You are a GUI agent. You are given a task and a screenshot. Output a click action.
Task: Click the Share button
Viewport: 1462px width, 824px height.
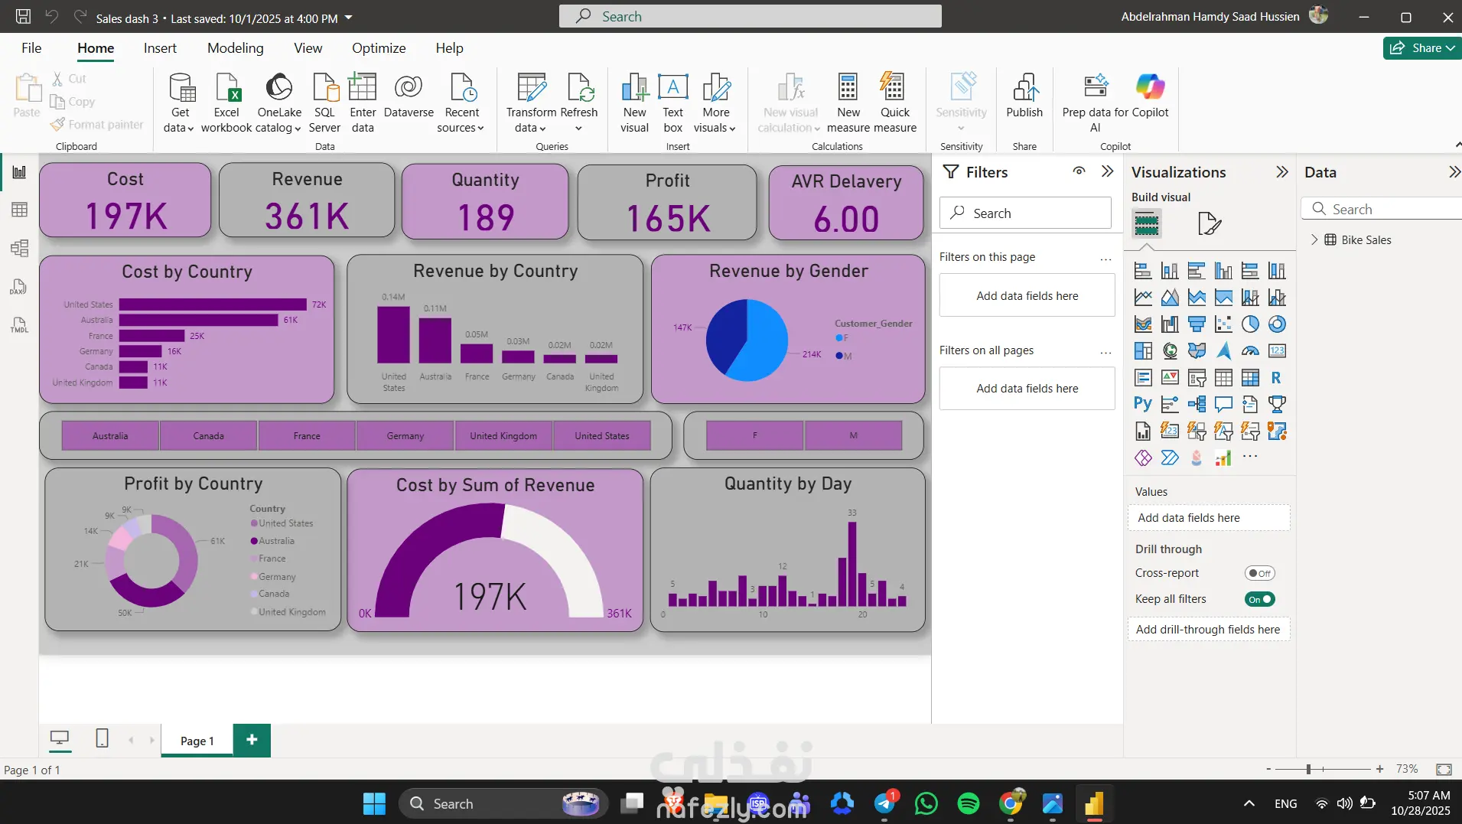click(1421, 48)
